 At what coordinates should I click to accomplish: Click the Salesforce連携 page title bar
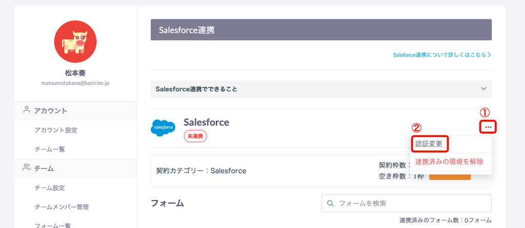tap(321, 30)
